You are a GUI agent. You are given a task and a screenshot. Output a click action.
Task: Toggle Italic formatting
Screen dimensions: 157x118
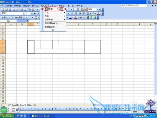coord(38,14)
